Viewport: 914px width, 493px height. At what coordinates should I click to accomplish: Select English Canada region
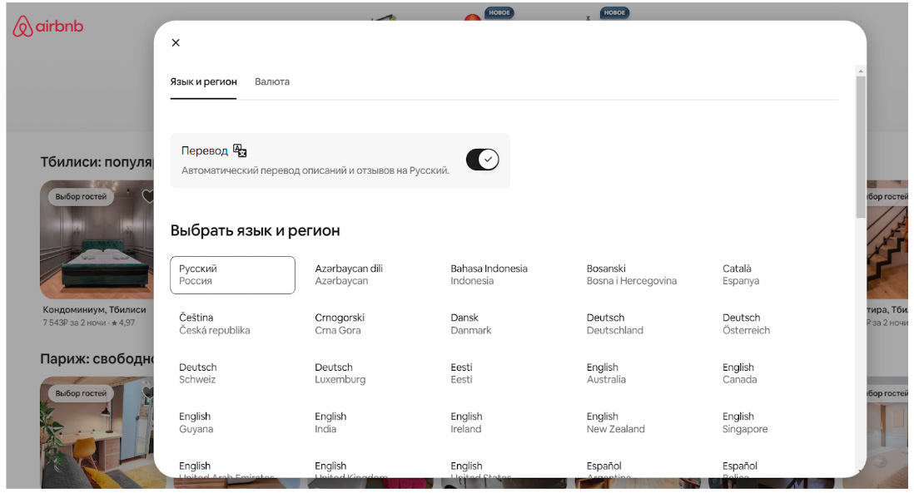pyautogui.click(x=739, y=373)
